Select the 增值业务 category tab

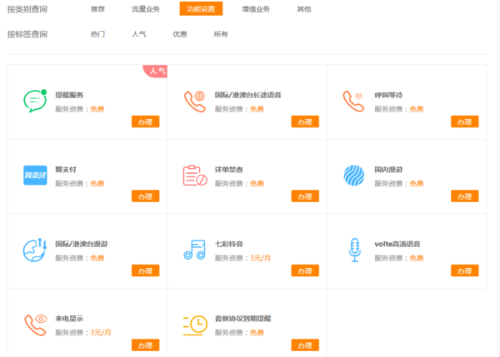(x=256, y=9)
